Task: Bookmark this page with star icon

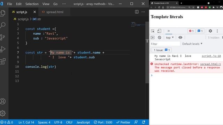Action: tap(193, 7)
